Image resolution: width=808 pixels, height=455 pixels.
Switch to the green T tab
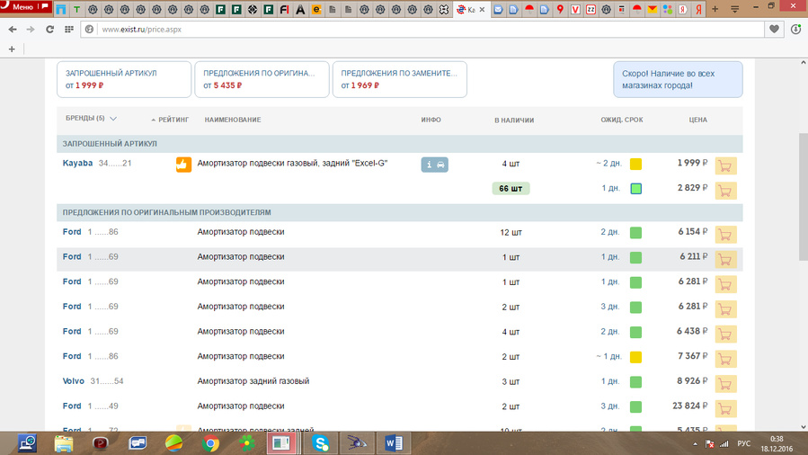pyautogui.click(x=76, y=9)
